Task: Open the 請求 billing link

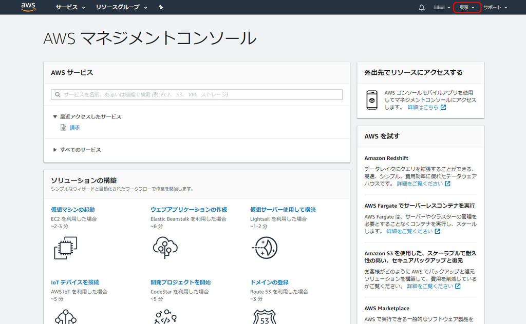Action: pyautogui.click(x=74, y=128)
